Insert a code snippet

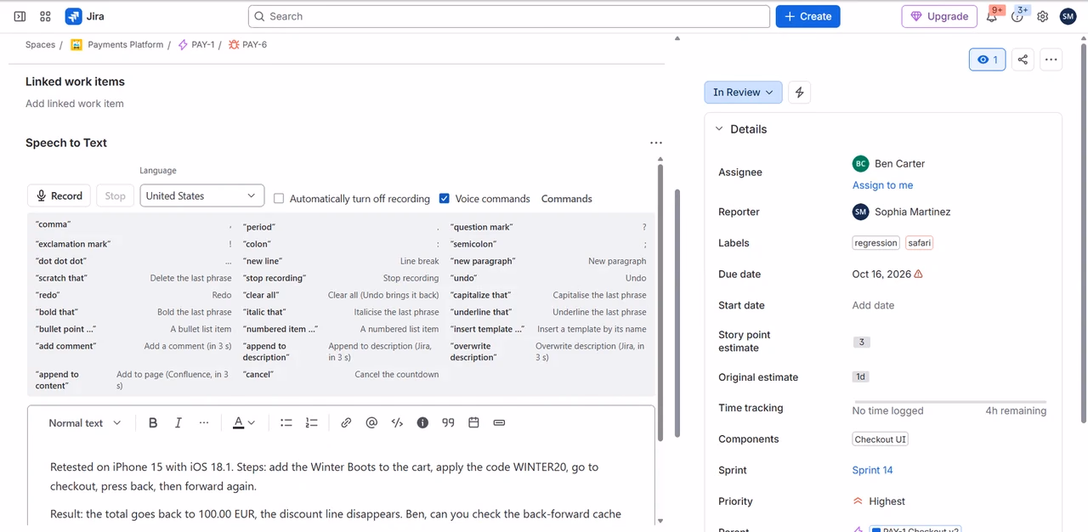pyautogui.click(x=397, y=422)
